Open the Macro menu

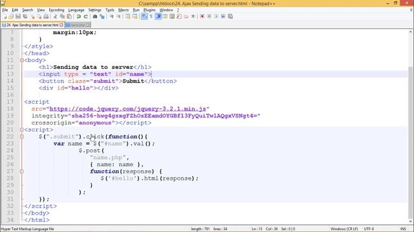point(124,10)
